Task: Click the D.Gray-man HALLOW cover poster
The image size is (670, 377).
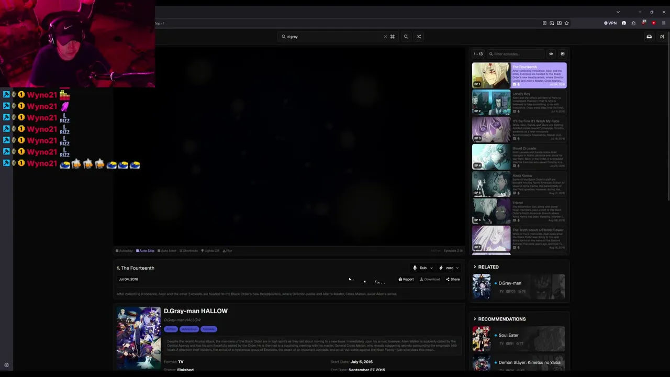Action: point(139,338)
